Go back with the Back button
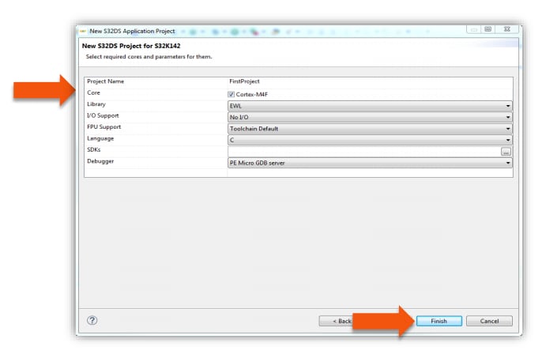 coord(336,321)
